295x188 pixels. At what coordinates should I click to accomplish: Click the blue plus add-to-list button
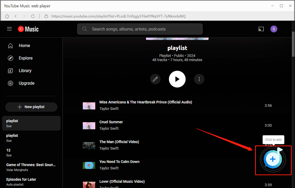click(272, 159)
